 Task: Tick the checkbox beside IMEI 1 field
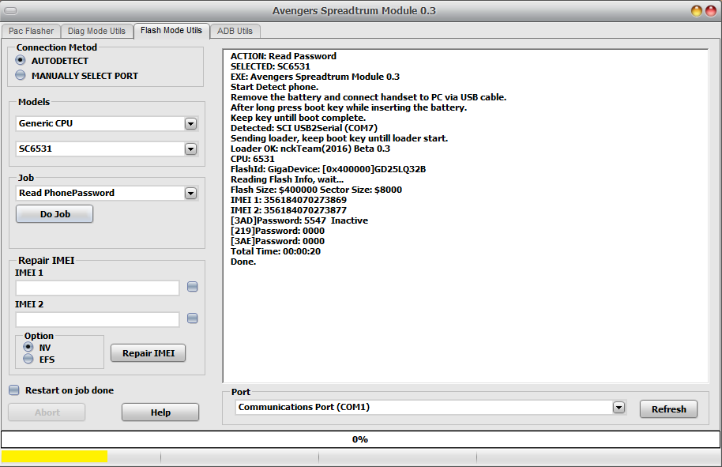(193, 287)
